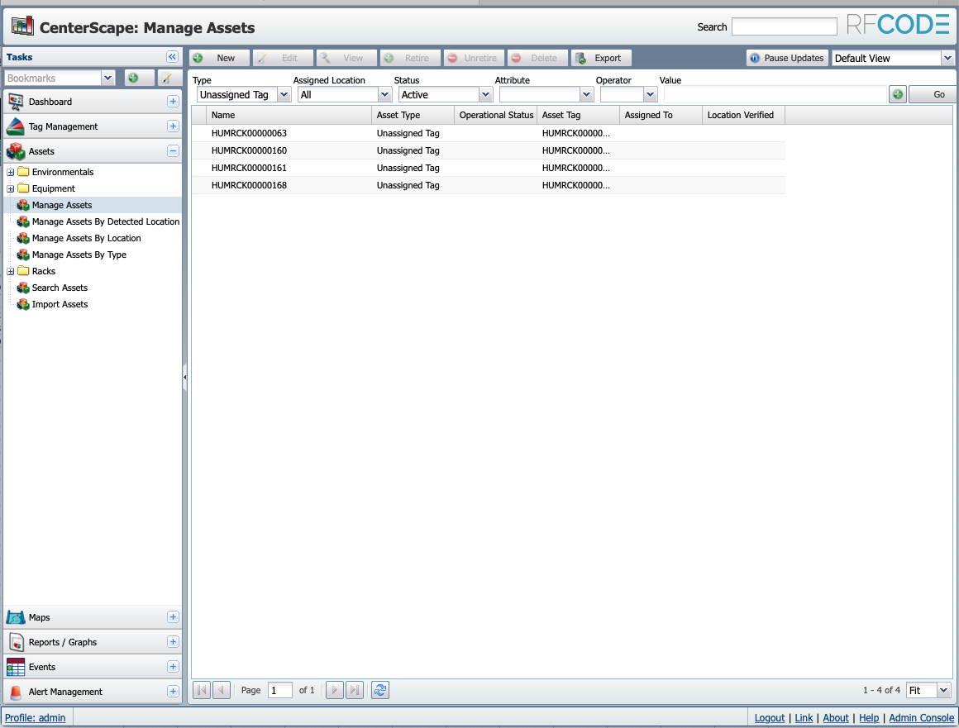Expand the Environmentals tree folder
Viewport: 959px width, 728px height.
point(11,173)
